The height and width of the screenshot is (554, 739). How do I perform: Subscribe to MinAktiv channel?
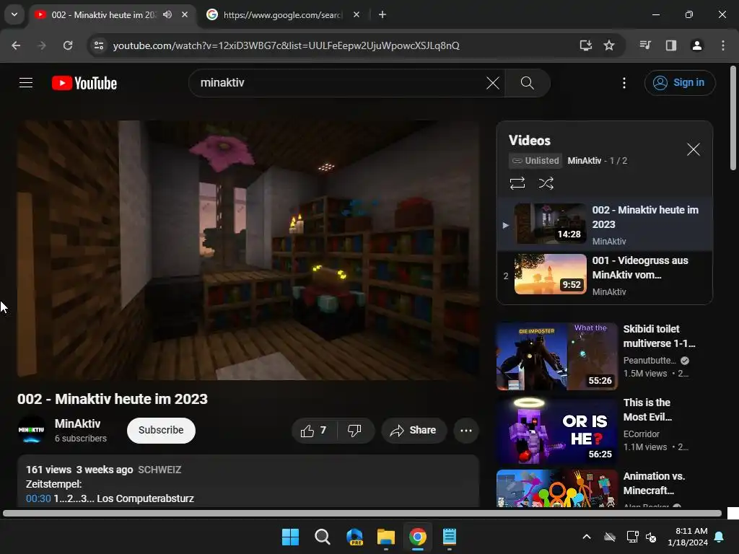pos(161,430)
